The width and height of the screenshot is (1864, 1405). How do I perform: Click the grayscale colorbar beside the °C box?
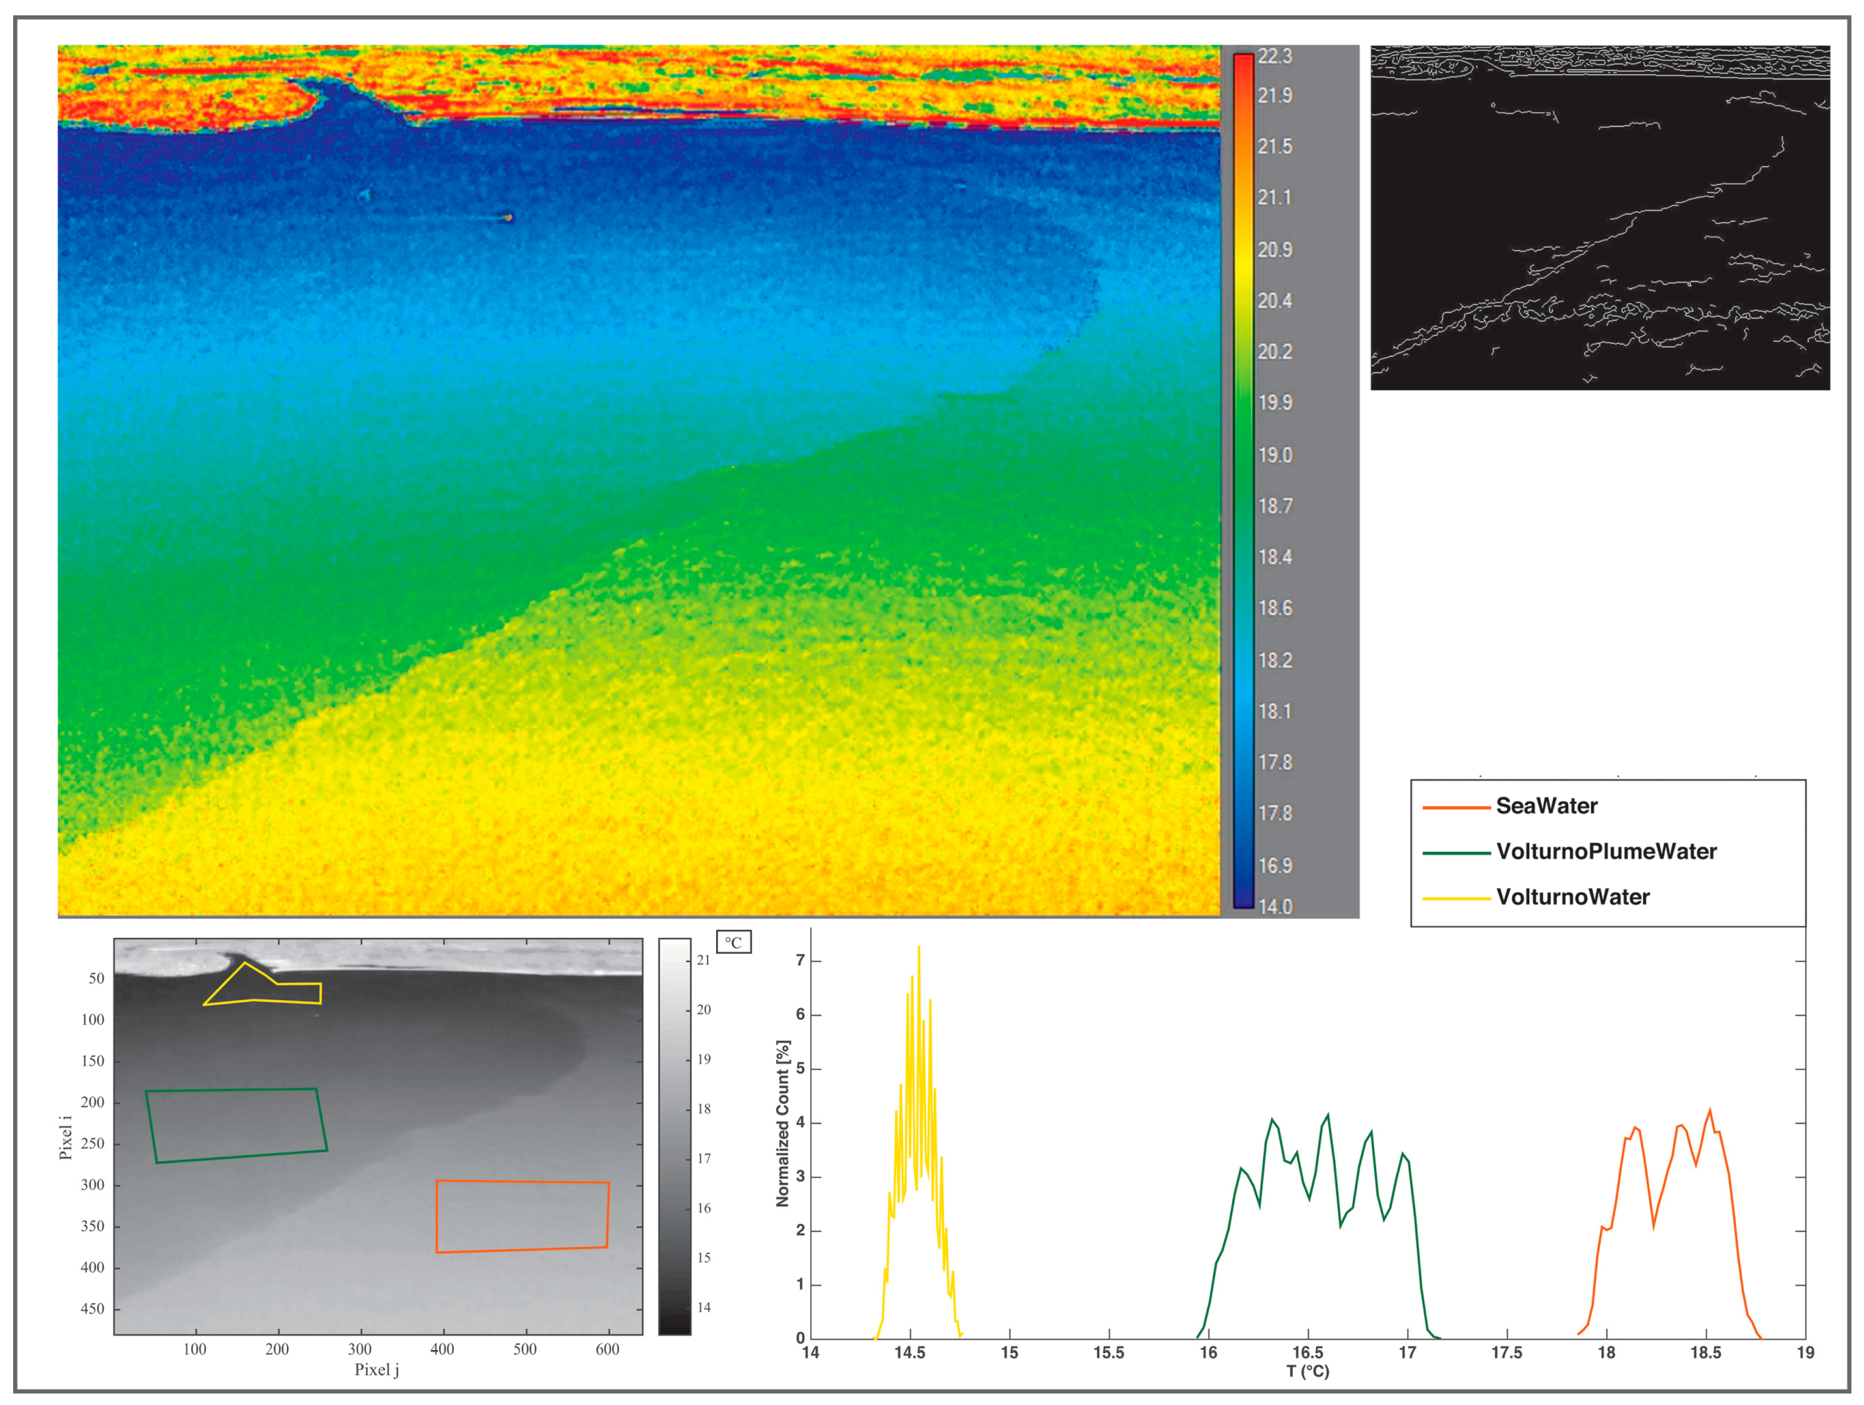click(674, 1136)
